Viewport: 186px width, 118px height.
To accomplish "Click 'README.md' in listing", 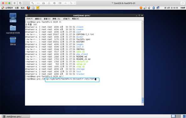I will coord(82,57).
